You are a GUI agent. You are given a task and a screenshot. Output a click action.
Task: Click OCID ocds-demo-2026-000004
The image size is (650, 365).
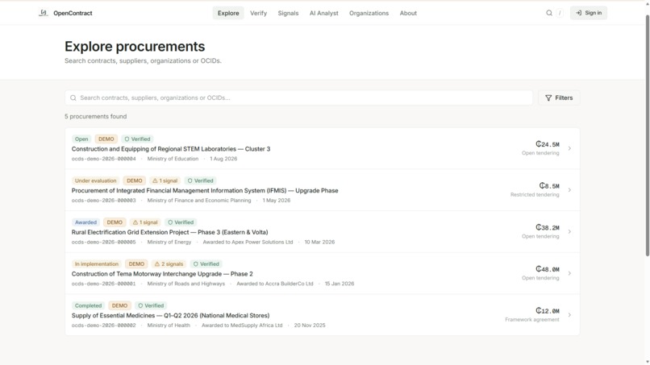pos(104,159)
